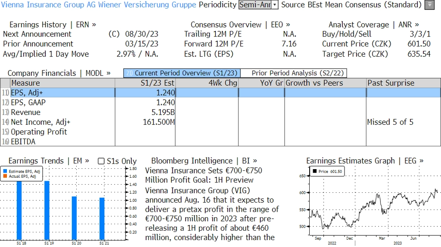The image size is (441, 247).
Task: Click the Measure column header
Action: (62, 83)
